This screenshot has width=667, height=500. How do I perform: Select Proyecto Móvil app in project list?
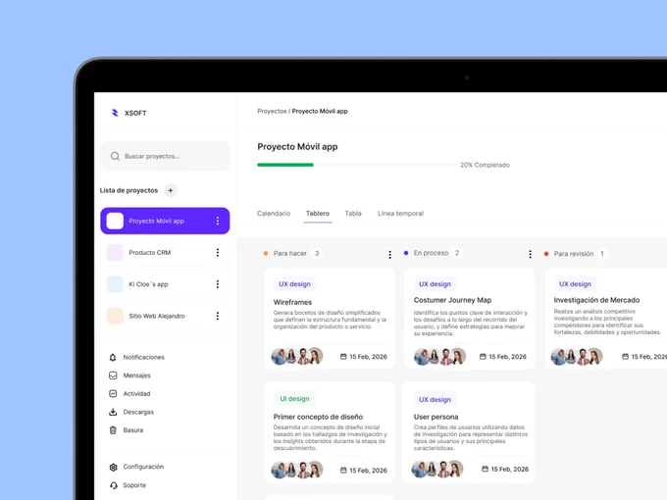(x=165, y=221)
